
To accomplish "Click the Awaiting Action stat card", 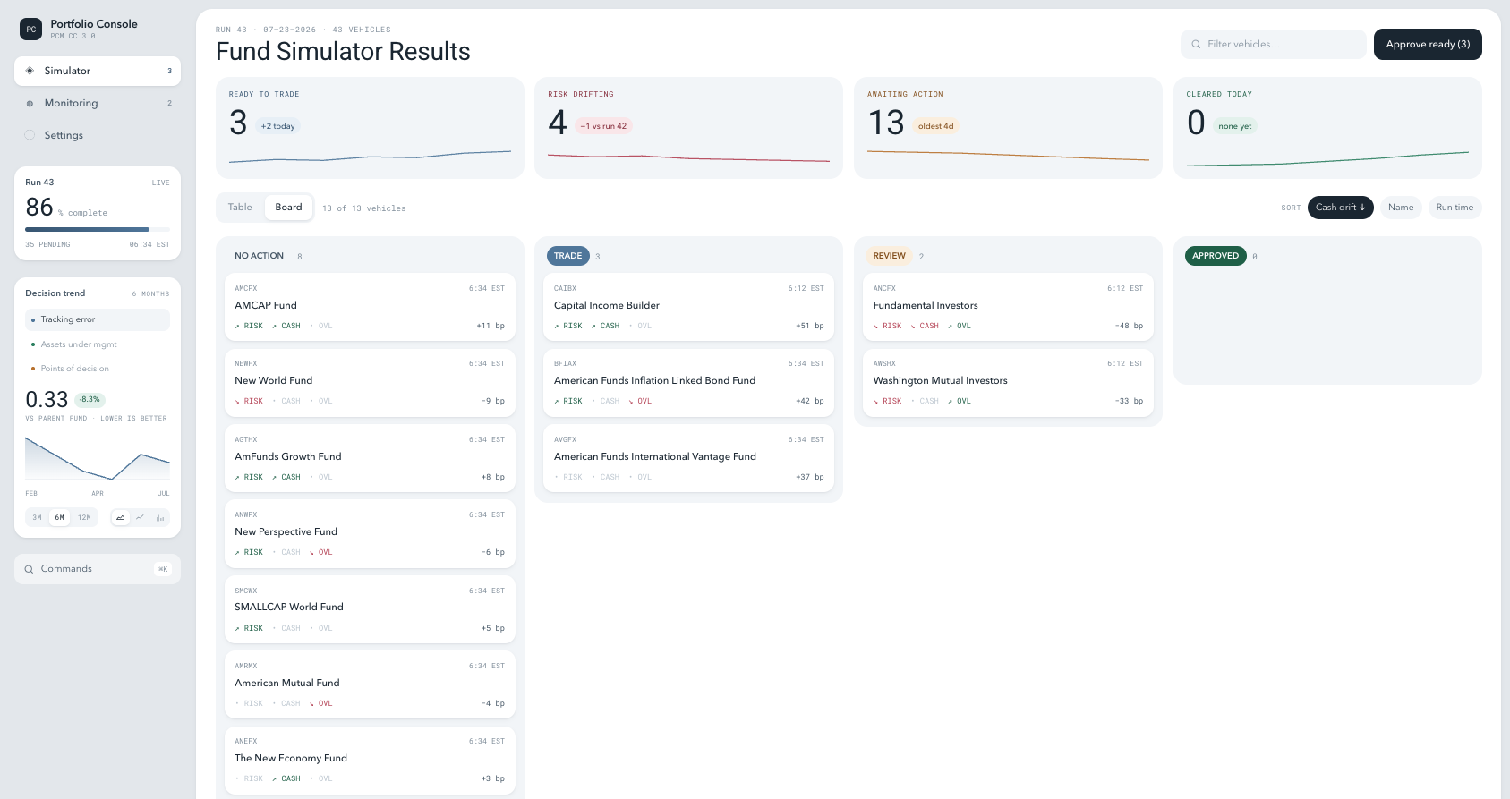I will [1008, 128].
